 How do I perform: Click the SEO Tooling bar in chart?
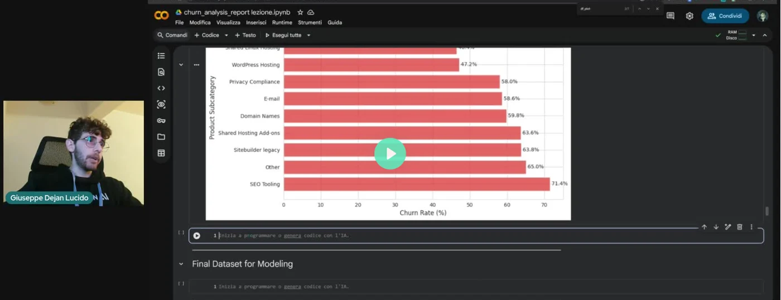coord(417,184)
